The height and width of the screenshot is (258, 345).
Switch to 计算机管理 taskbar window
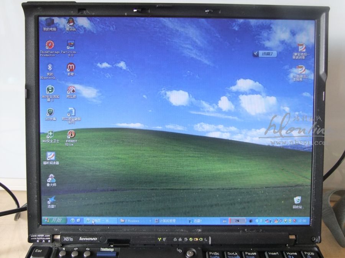click(169, 221)
